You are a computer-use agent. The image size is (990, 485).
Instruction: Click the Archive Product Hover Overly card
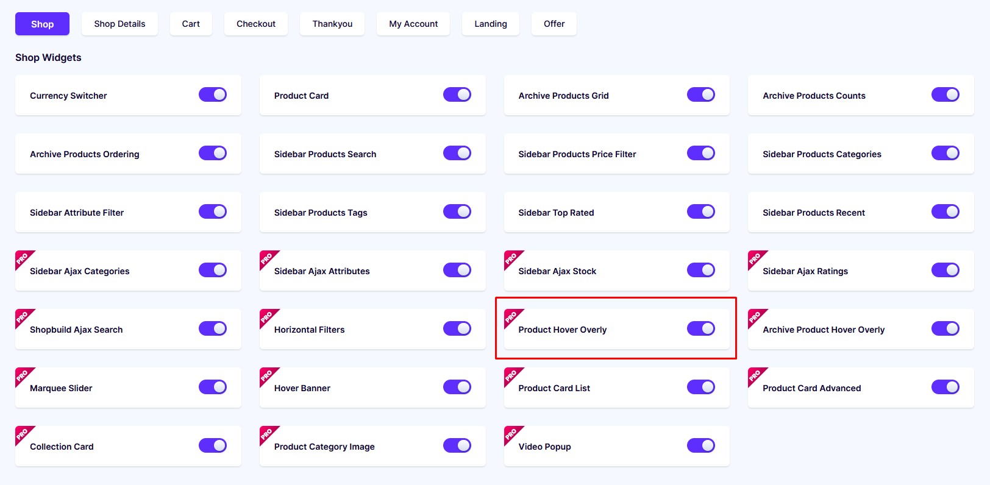[x=861, y=329]
